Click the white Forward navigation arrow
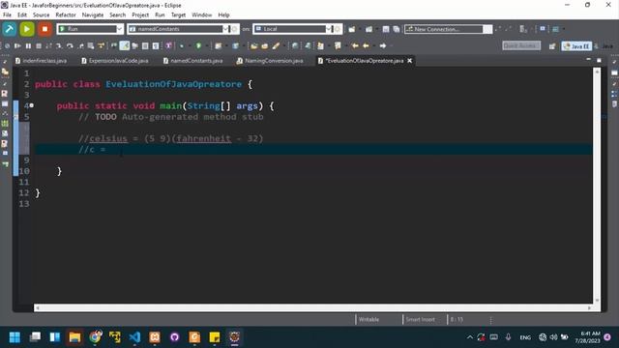 [383, 45]
